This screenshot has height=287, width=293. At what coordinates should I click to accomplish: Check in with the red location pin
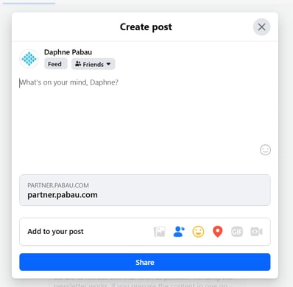click(218, 232)
